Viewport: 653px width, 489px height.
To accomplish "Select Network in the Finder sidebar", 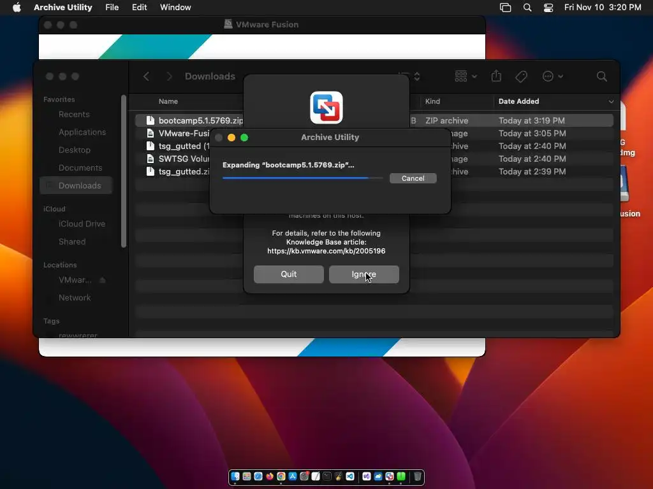I will [74, 298].
